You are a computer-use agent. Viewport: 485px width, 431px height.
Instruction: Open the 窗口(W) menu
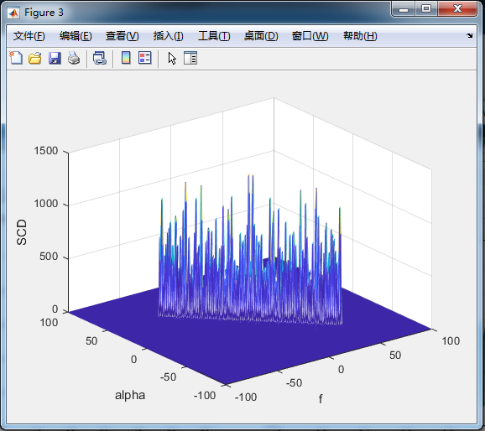point(310,36)
